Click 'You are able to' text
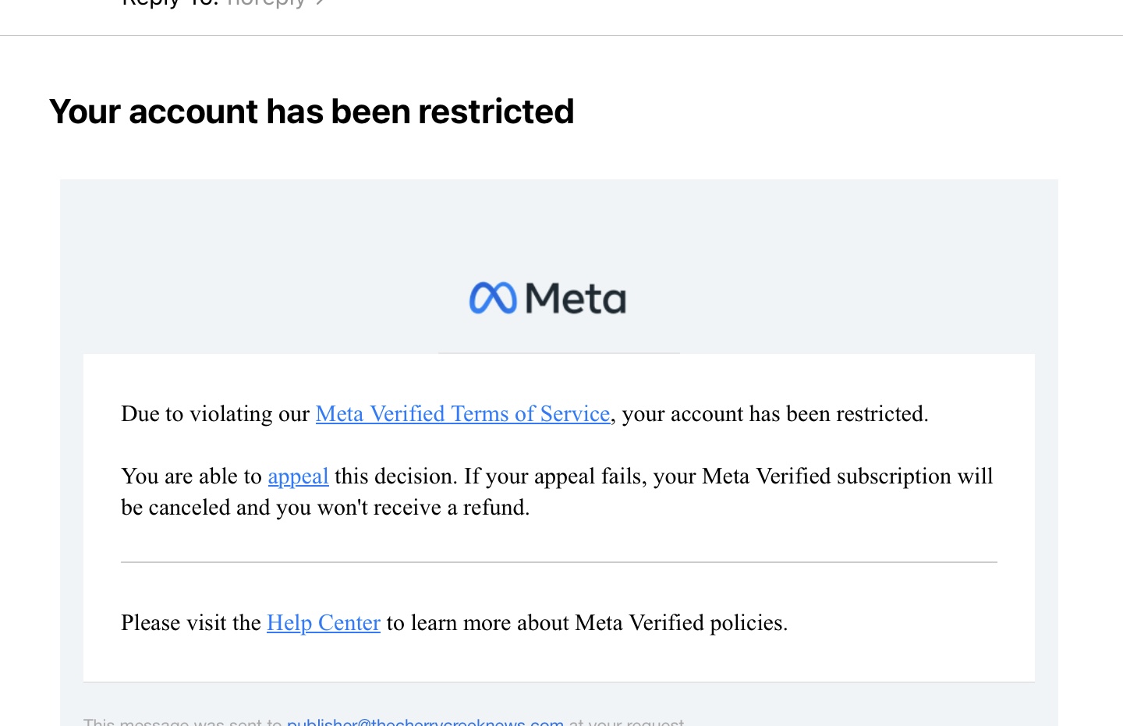 [x=191, y=476]
